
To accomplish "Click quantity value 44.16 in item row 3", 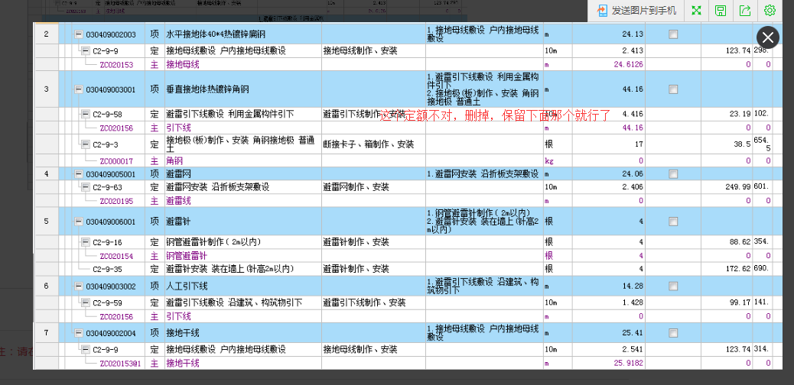I will pyautogui.click(x=633, y=89).
